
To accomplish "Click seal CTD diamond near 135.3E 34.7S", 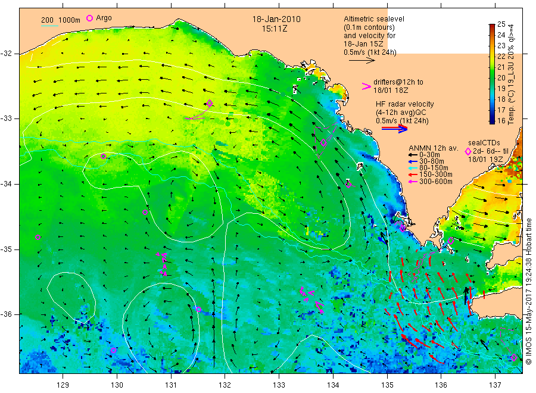I will pos(403,228).
